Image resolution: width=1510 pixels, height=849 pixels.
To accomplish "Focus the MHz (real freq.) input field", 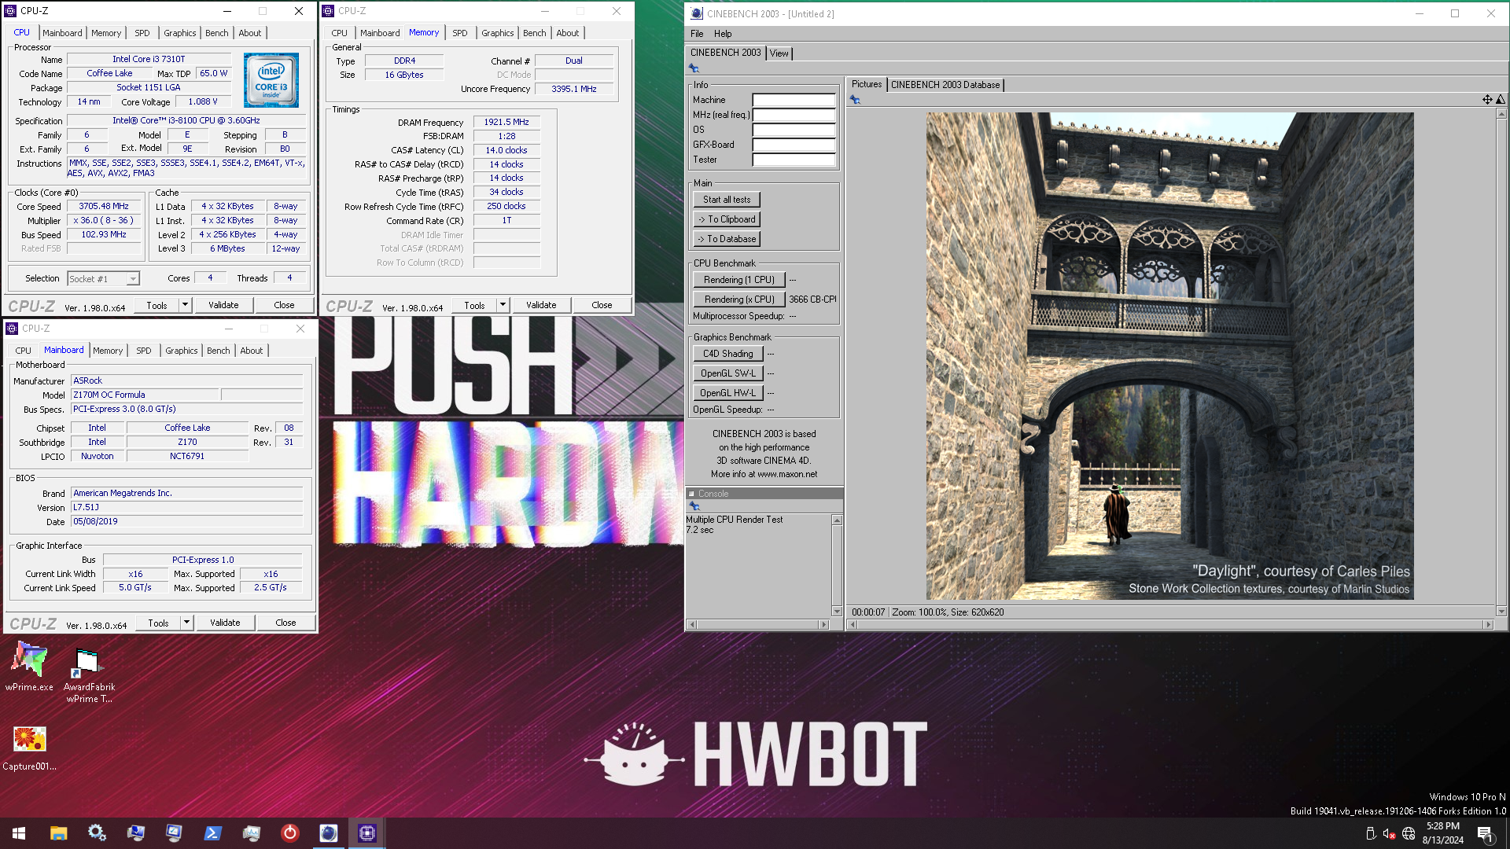I will 794,116.
